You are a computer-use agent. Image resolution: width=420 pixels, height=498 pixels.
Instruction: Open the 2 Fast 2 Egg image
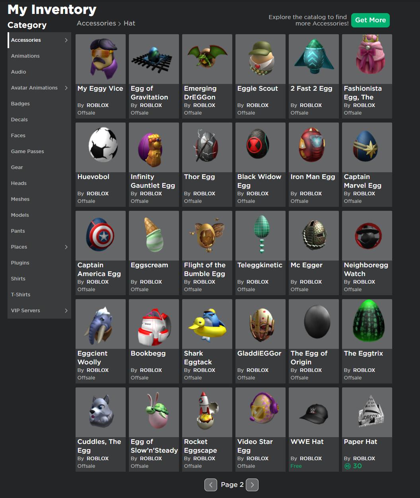click(x=314, y=59)
